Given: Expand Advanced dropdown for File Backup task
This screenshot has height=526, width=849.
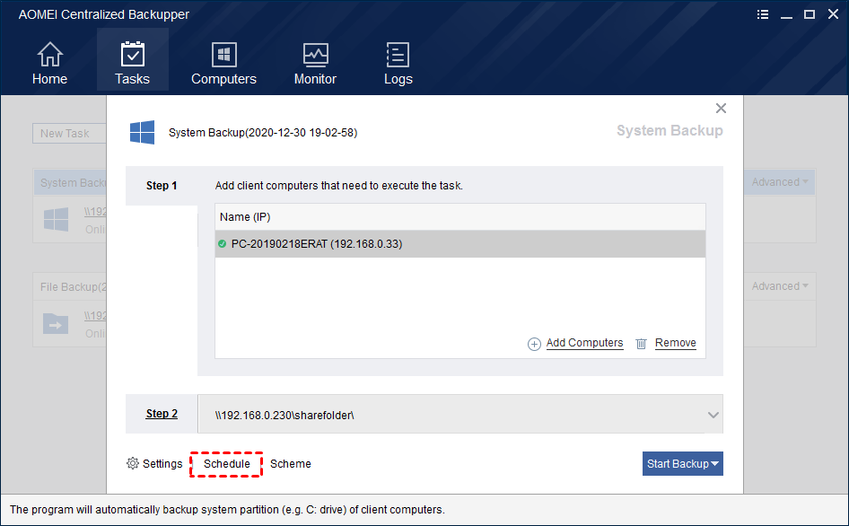Looking at the screenshot, I should pos(780,286).
